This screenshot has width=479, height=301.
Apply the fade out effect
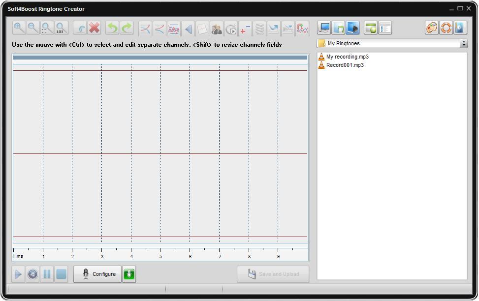point(160,29)
